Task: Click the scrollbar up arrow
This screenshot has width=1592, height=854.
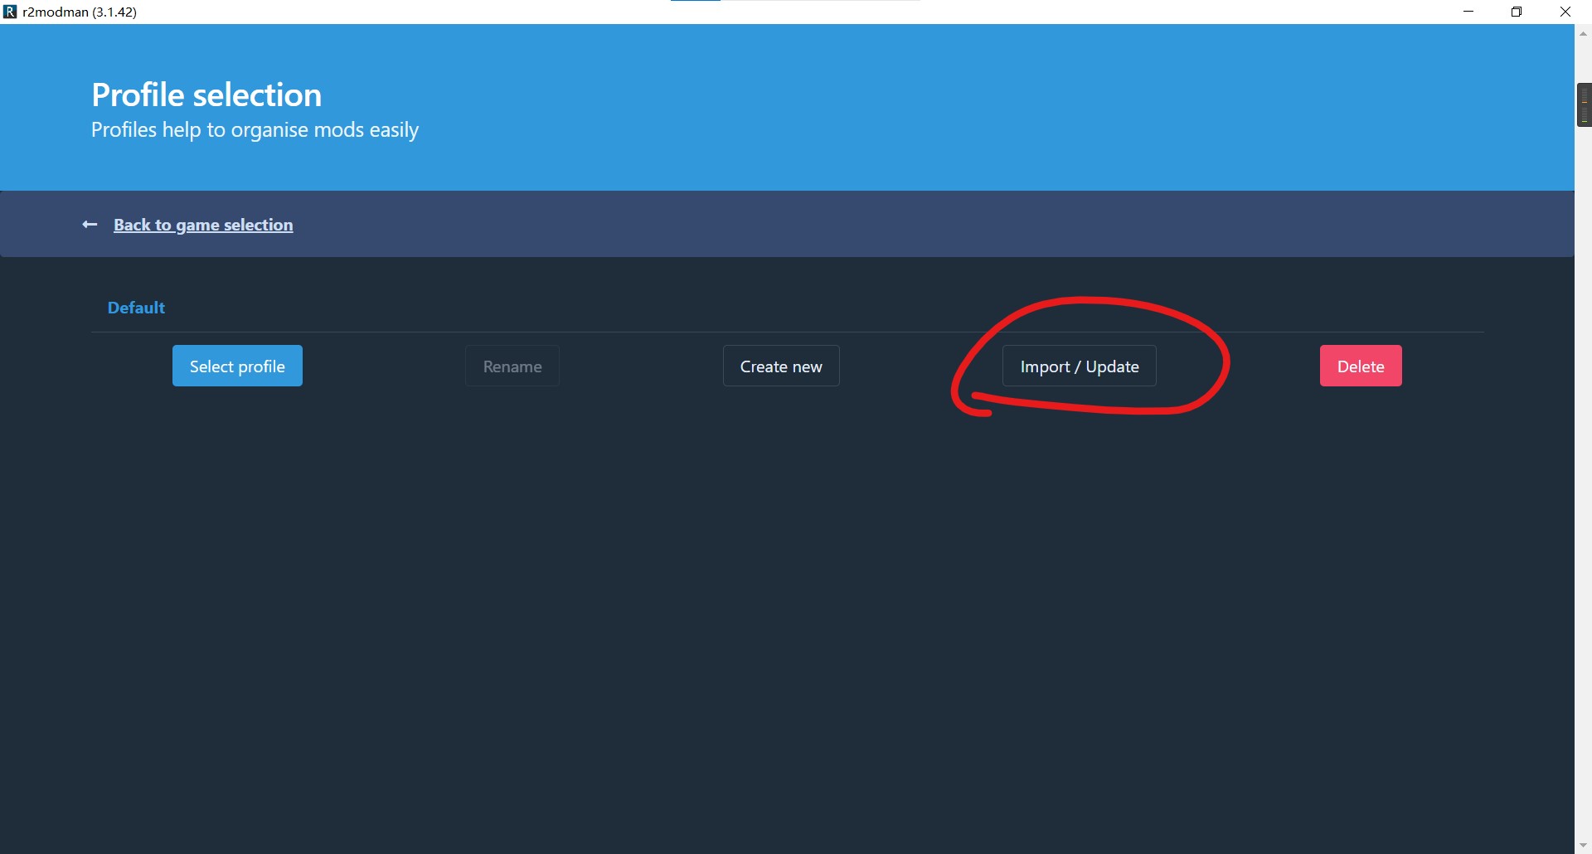Action: tap(1584, 34)
